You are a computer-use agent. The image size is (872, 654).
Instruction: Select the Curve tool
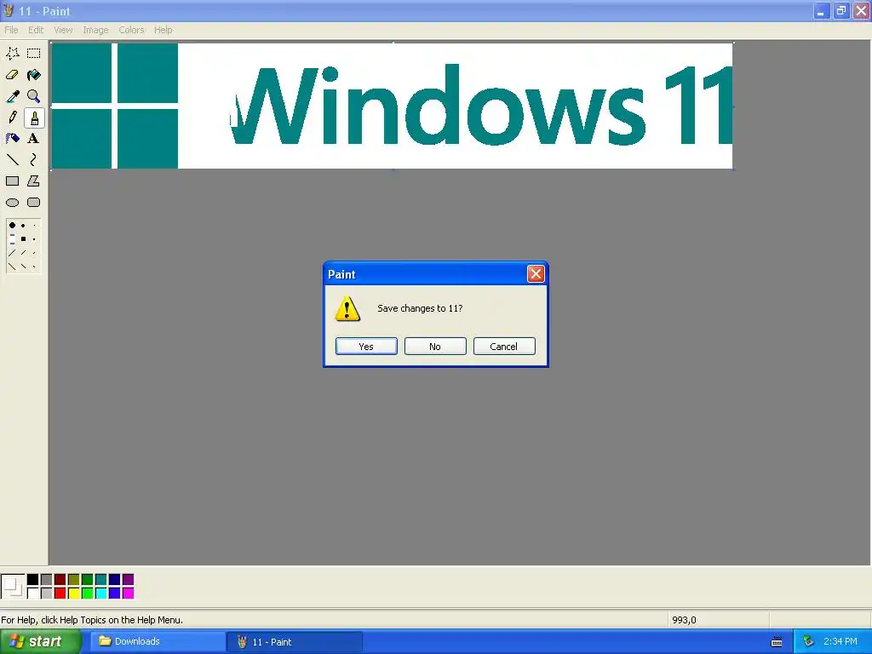tap(34, 159)
